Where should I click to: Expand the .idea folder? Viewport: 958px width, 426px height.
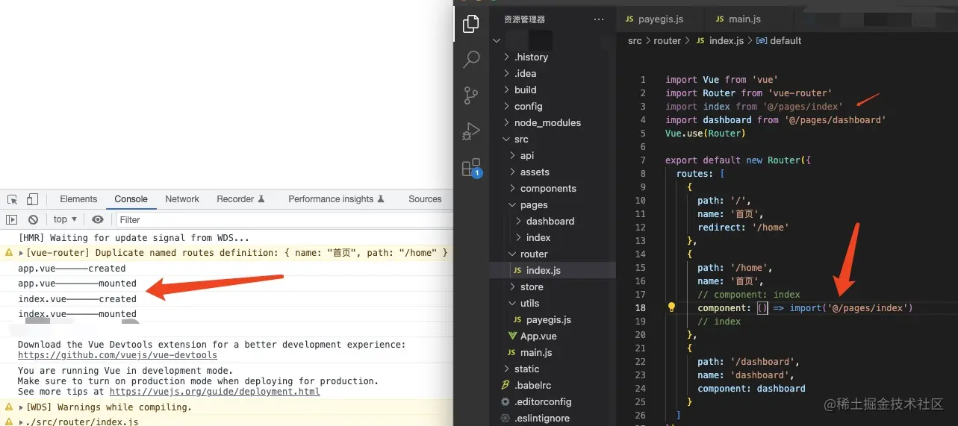click(553, 73)
